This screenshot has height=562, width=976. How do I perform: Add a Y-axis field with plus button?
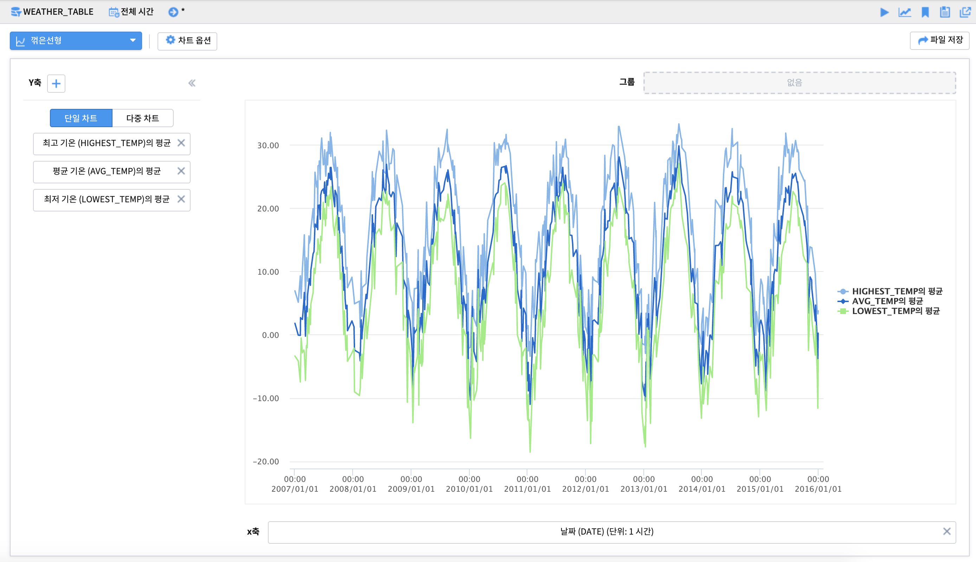56,83
